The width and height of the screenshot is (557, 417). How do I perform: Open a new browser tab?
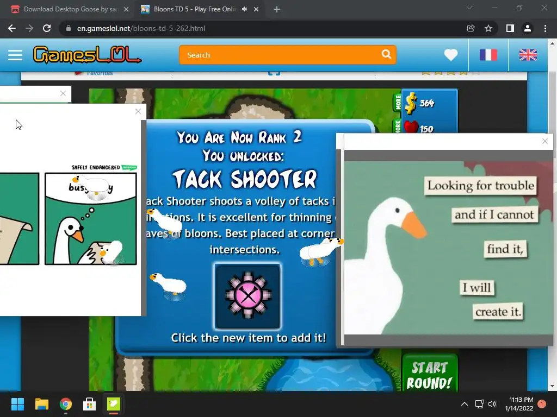[x=277, y=9]
